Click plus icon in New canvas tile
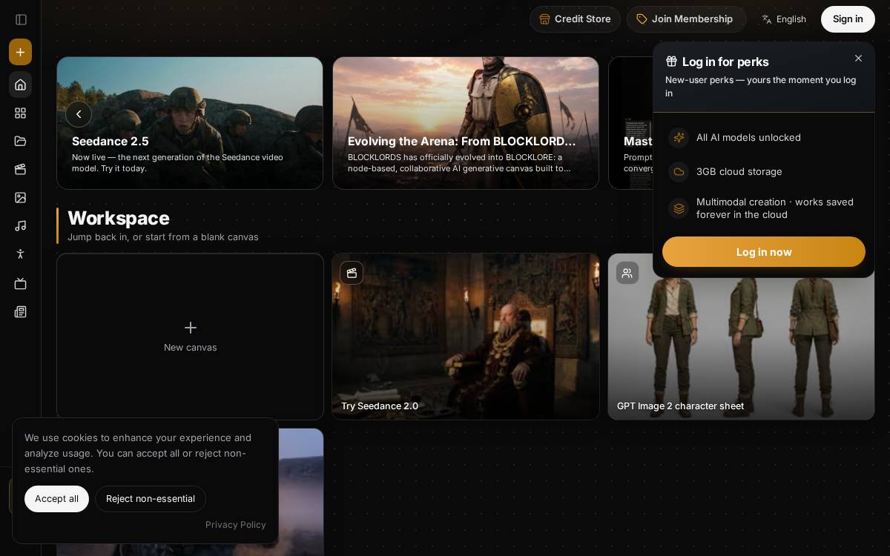 191,328
